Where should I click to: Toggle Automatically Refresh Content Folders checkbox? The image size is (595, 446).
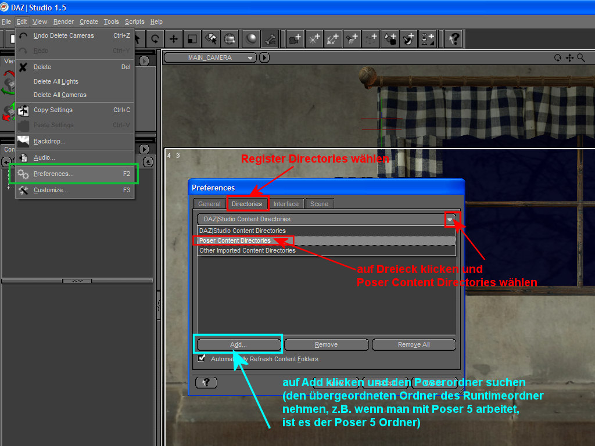(202, 358)
